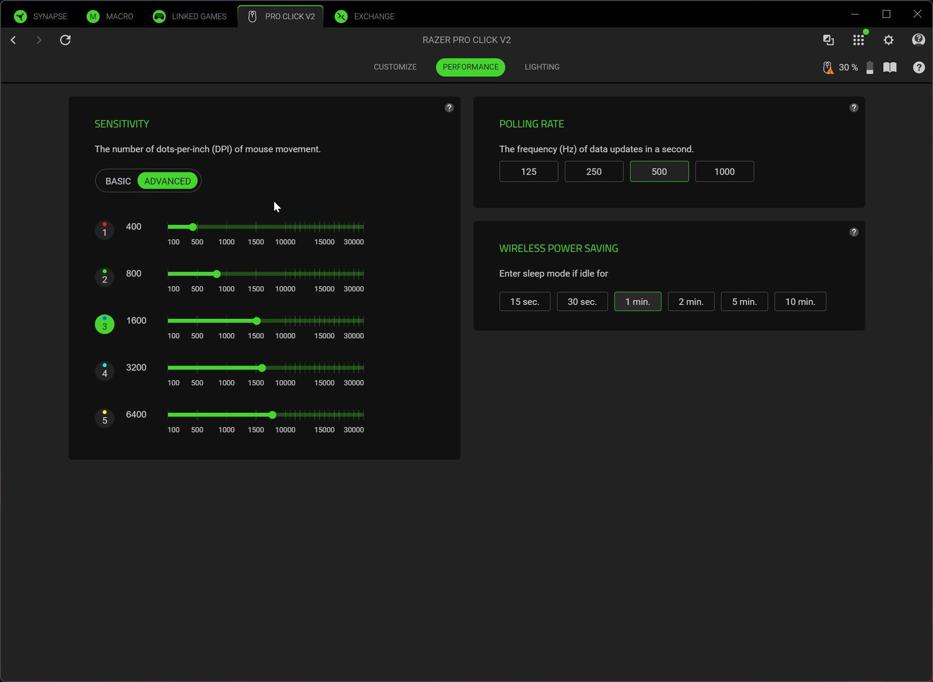
Task: Click the stage 5 slider handle
Action: (272, 415)
